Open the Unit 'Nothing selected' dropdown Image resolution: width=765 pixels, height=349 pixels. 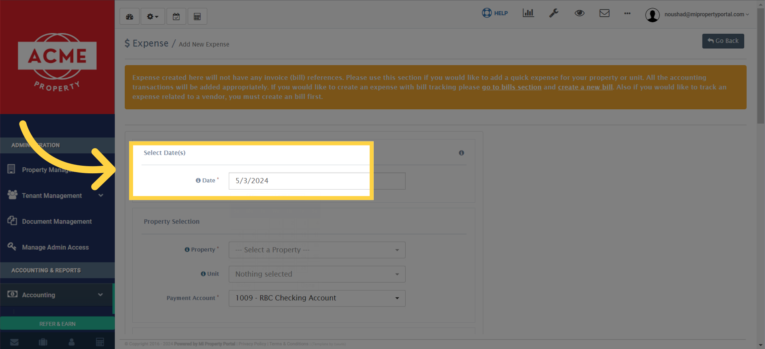[317, 274]
